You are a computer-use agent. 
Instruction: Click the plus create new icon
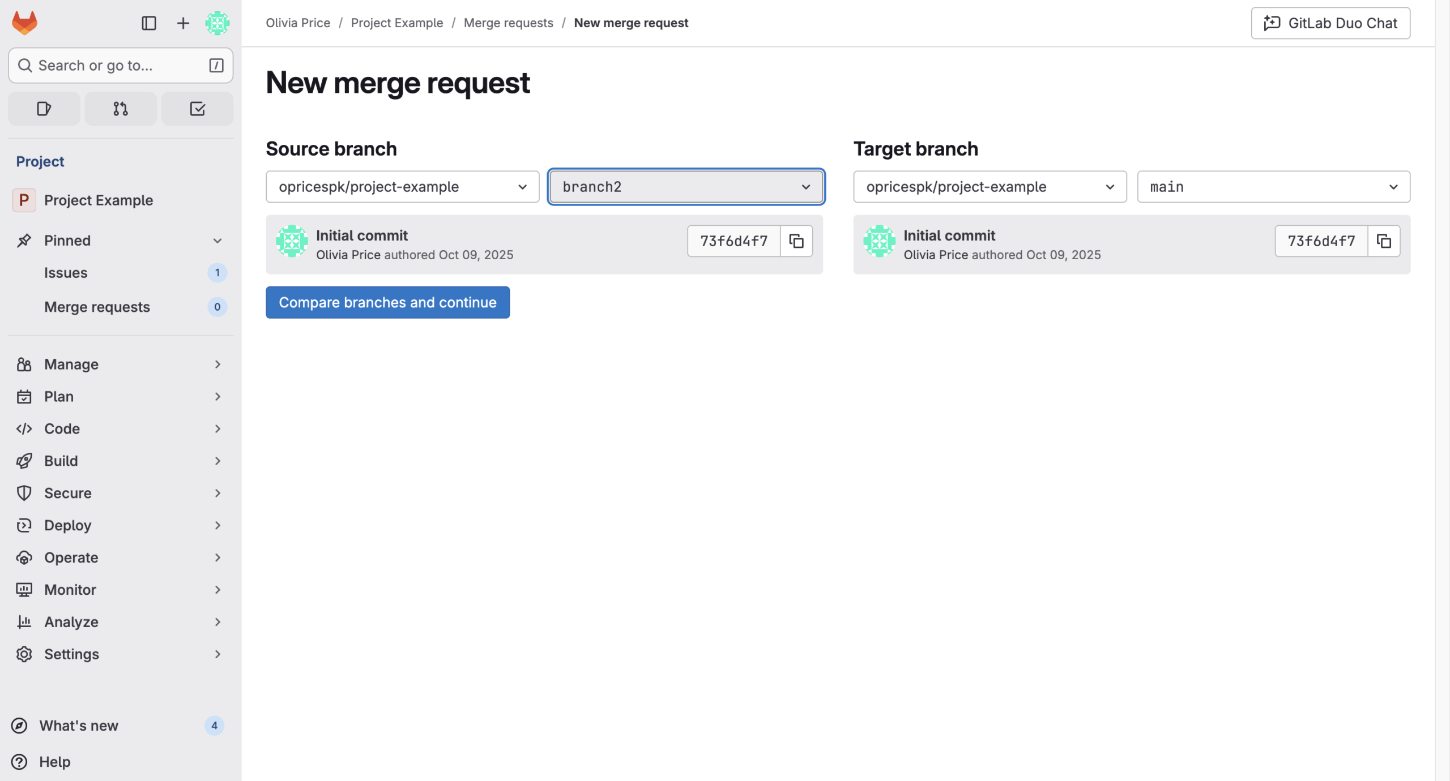click(x=182, y=23)
